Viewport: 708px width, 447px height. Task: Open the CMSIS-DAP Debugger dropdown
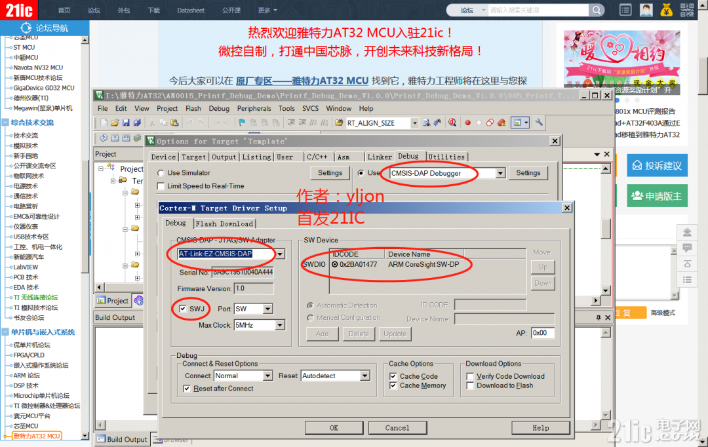click(500, 174)
